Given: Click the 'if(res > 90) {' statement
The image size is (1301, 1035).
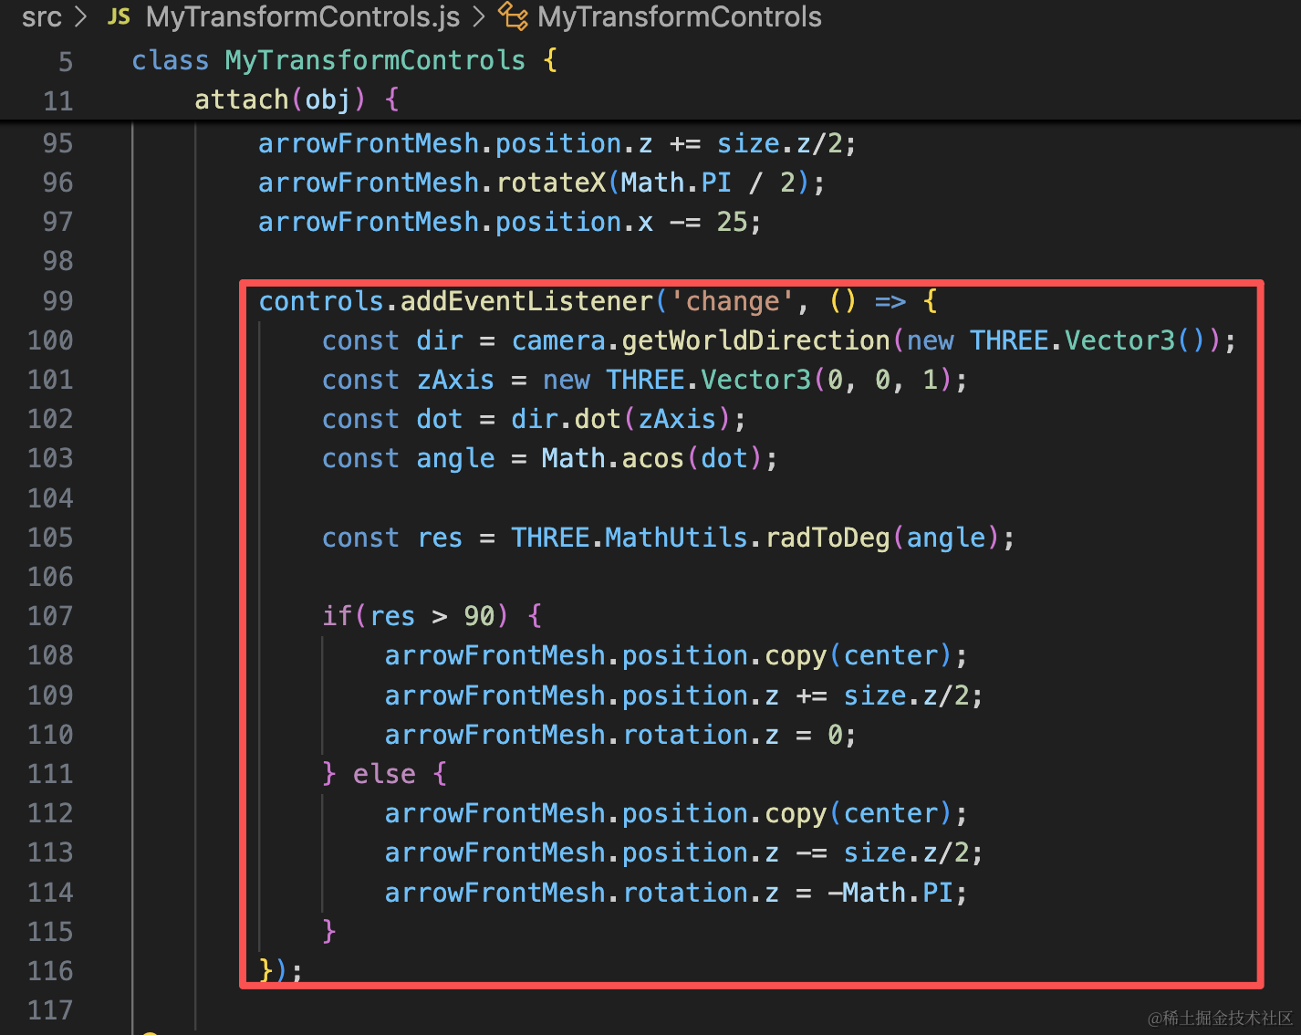Looking at the screenshot, I should click(x=432, y=616).
